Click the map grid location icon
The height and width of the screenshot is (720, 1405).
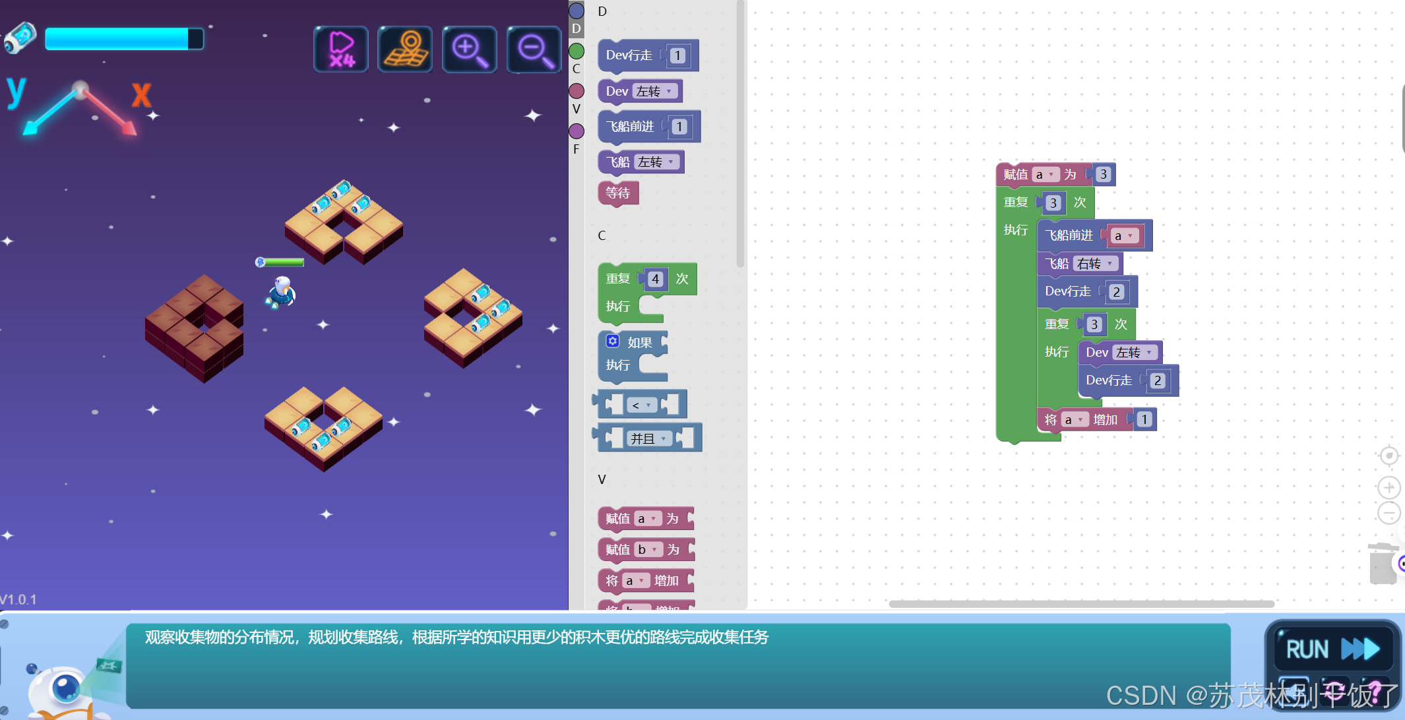405,49
